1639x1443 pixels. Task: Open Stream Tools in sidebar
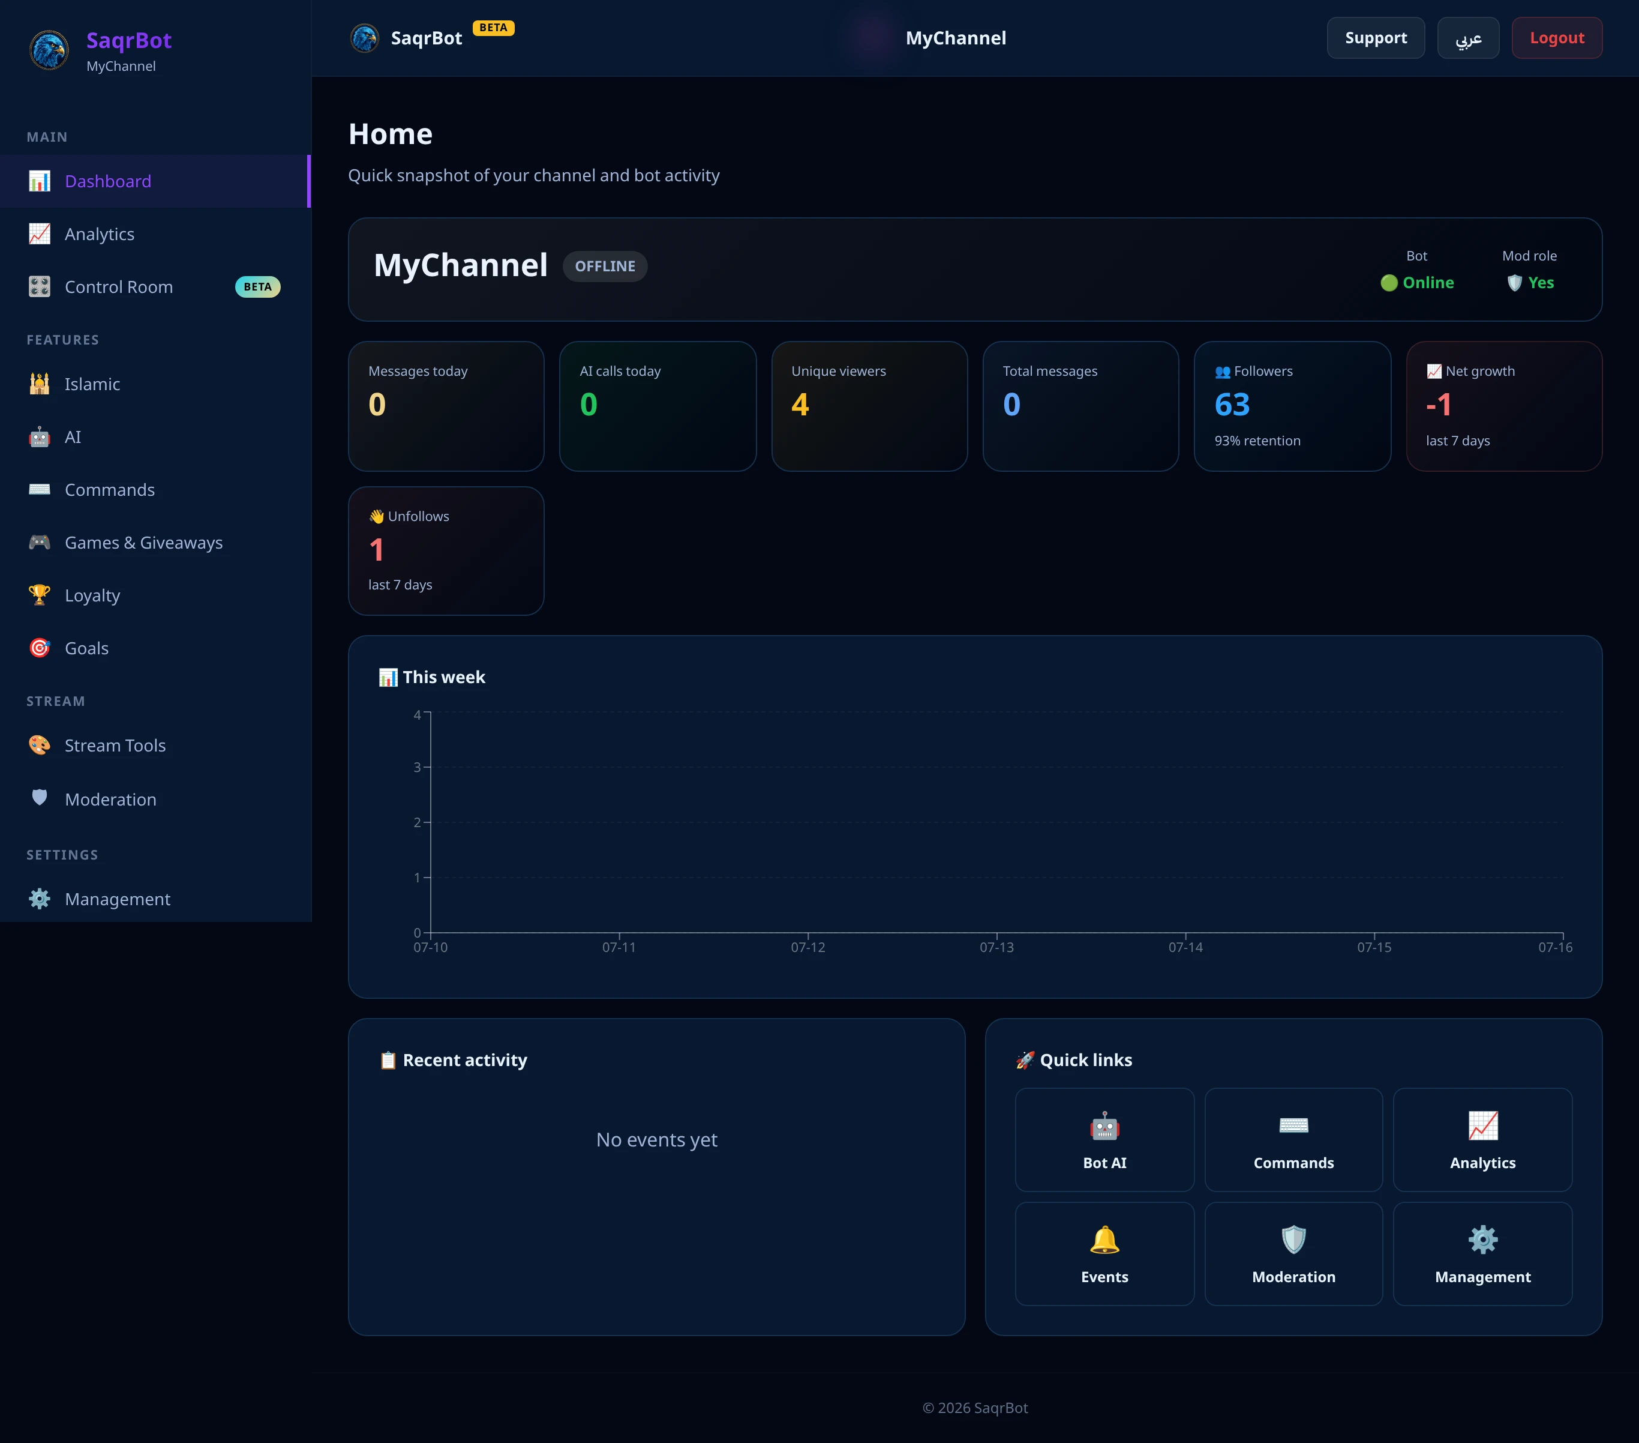(155, 745)
